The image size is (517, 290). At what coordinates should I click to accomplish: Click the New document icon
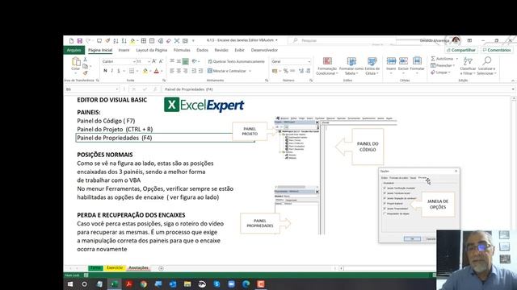click(x=71, y=41)
